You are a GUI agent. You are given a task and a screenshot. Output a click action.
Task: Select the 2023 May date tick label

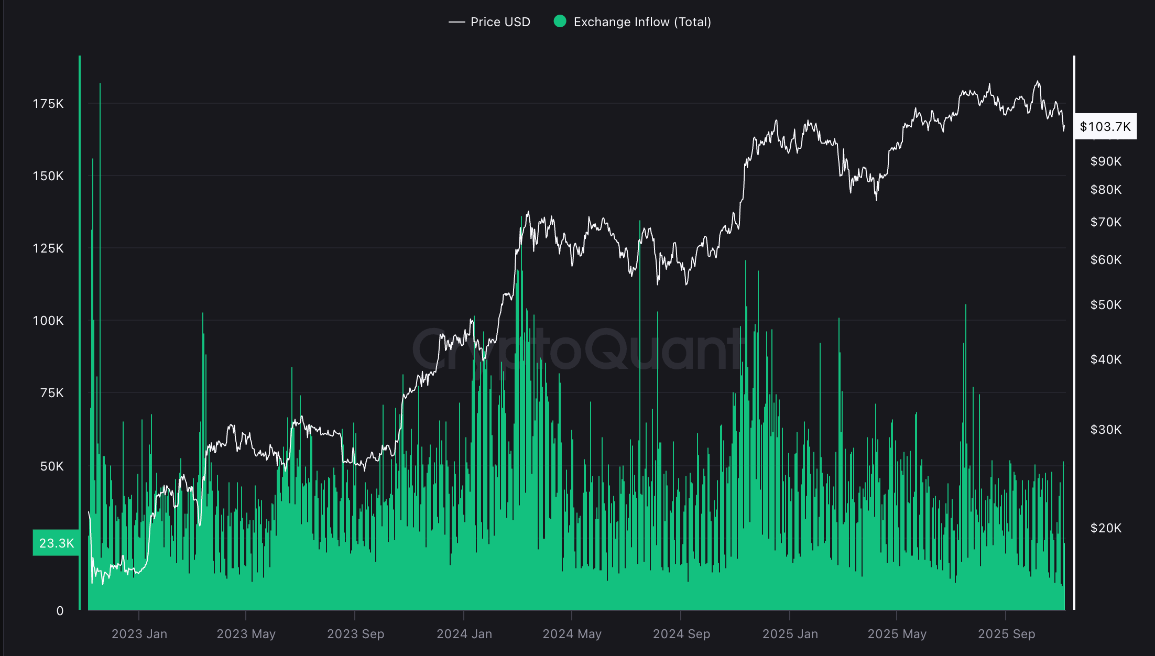pyautogui.click(x=246, y=634)
